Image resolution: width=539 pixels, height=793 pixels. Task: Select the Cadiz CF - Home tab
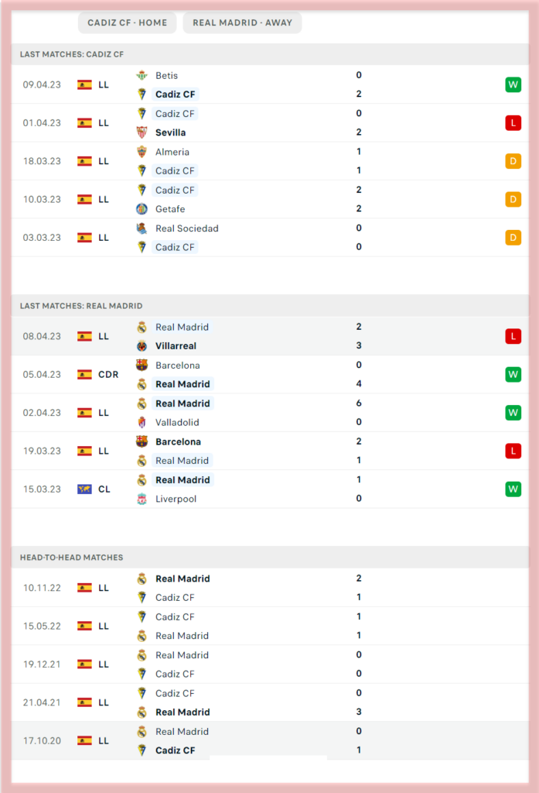128,22
